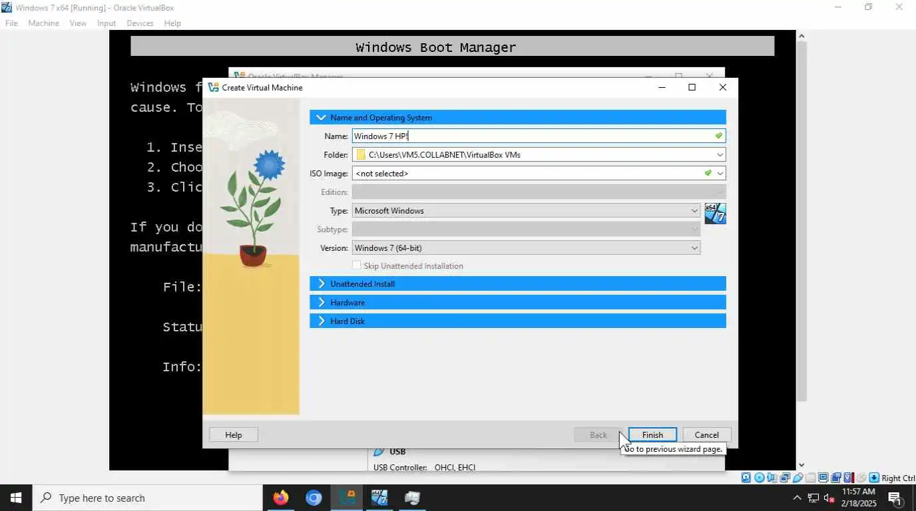This screenshot has width=916, height=511.
Task: Click the Name input field
Action: click(x=539, y=136)
